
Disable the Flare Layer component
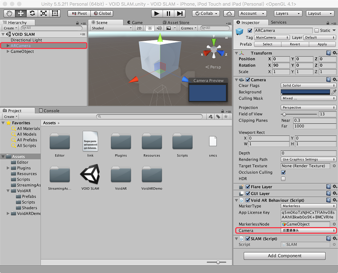point(248,187)
